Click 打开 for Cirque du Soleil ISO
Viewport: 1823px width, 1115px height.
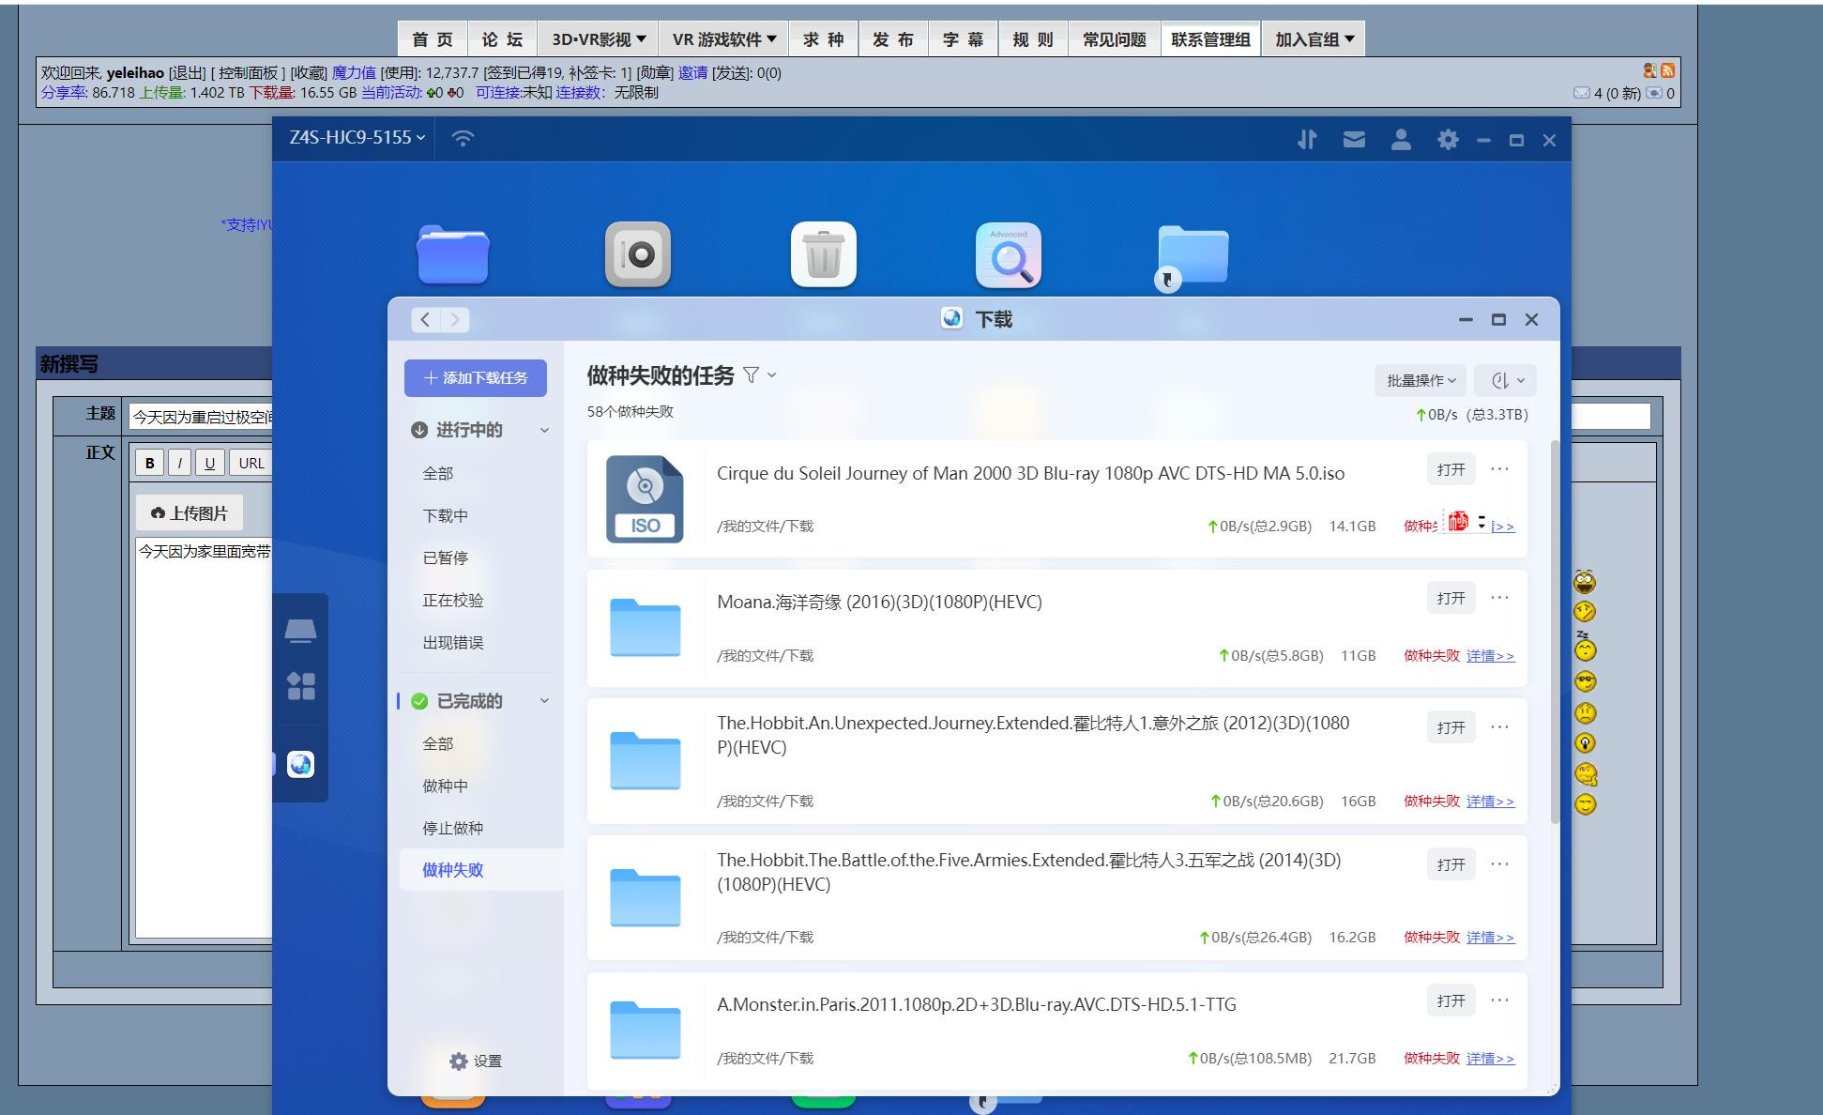pos(1451,469)
